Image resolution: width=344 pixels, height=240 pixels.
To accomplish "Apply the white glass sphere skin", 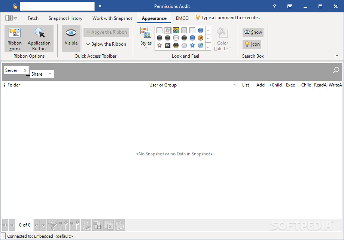I will 176,38.
